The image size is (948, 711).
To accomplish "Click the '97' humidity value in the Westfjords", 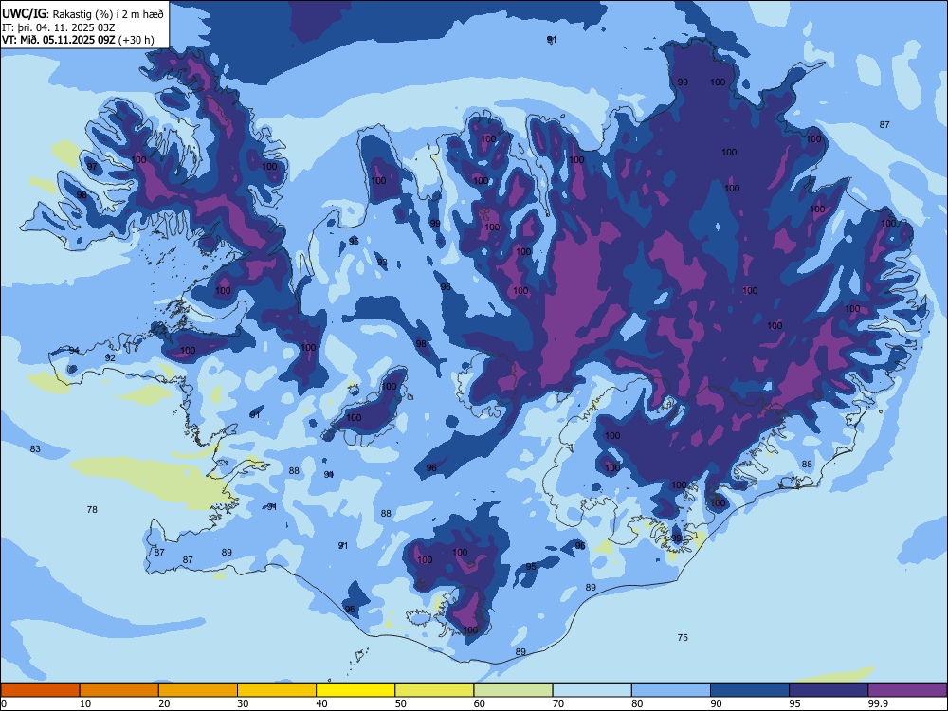I will tap(92, 166).
